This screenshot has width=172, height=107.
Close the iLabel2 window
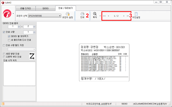click(167, 2)
